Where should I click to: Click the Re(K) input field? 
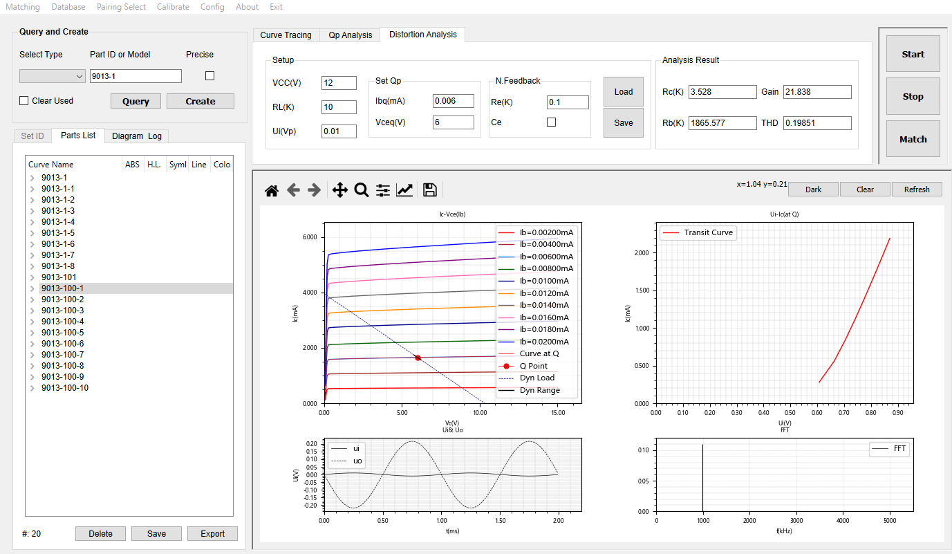(x=568, y=102)
